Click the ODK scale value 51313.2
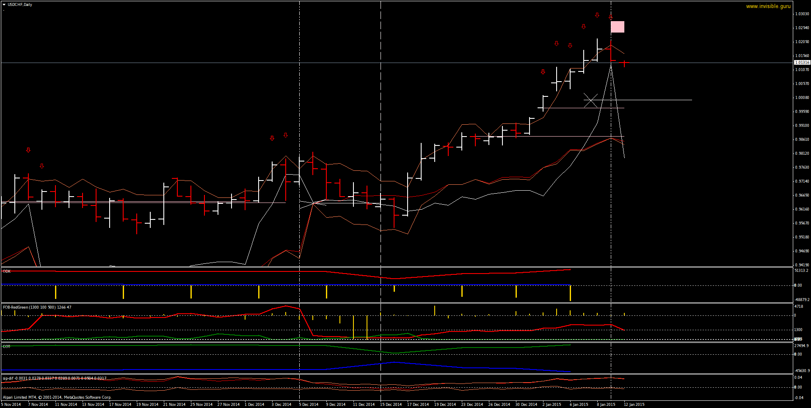This screenshot has height=408, width=811. pos(801,271)
